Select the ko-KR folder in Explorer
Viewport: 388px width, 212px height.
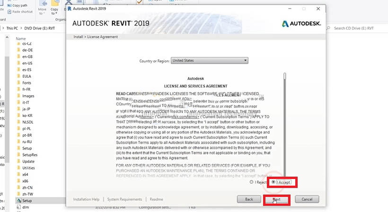coord(27,115)
